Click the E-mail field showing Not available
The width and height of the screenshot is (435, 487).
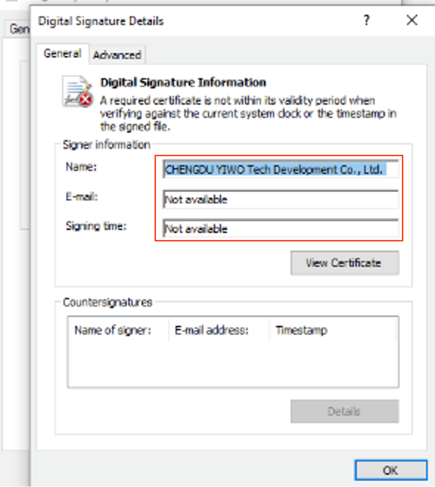click(x=281, y=199)
